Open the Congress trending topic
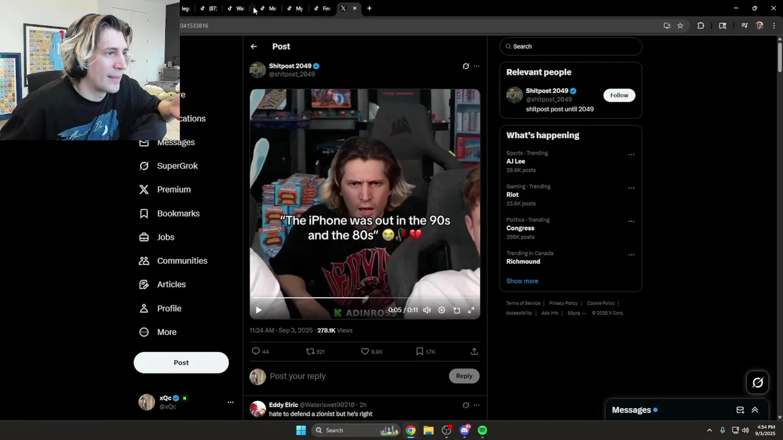The width and height of the screenshot is (783, 440). click(521, 228)
